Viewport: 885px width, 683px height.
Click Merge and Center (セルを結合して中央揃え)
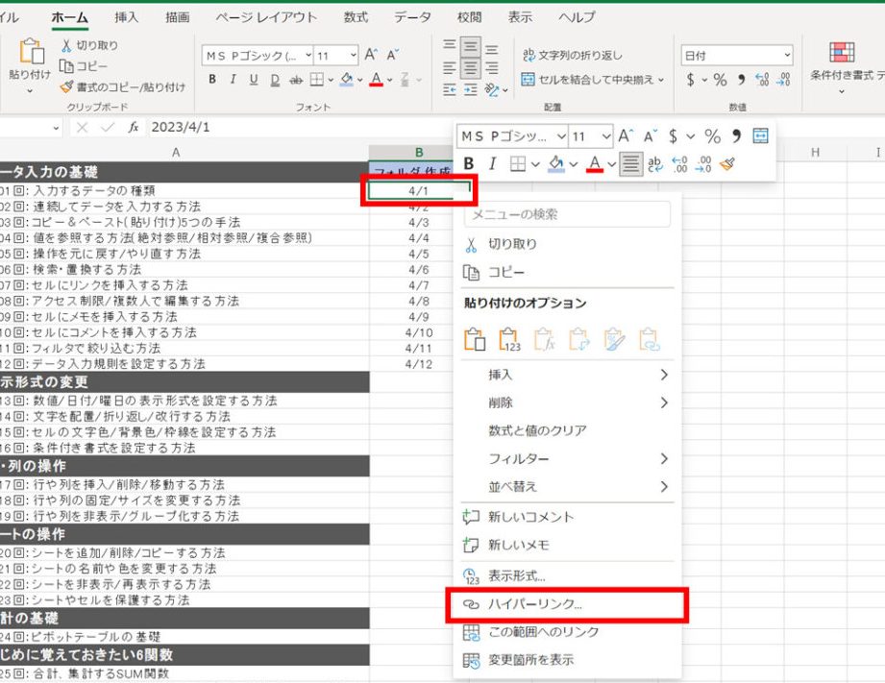tap(587, 80)
